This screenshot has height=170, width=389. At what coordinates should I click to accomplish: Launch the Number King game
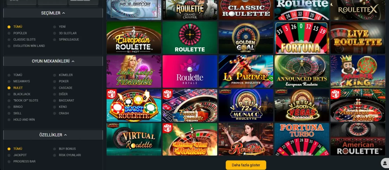click(x=358, y=72)
